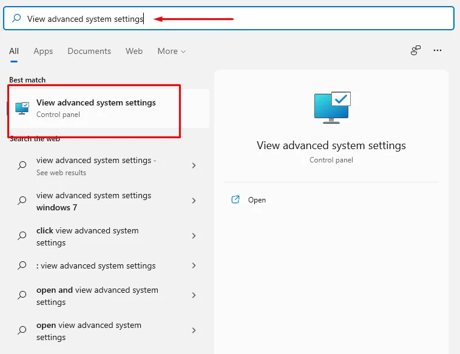Open the three-dot options menu
The height and width of the screenshot is (354, 460).
click(x=438, y=50)
